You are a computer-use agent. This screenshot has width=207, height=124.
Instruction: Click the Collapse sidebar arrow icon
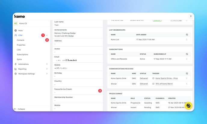pos(15,109)
